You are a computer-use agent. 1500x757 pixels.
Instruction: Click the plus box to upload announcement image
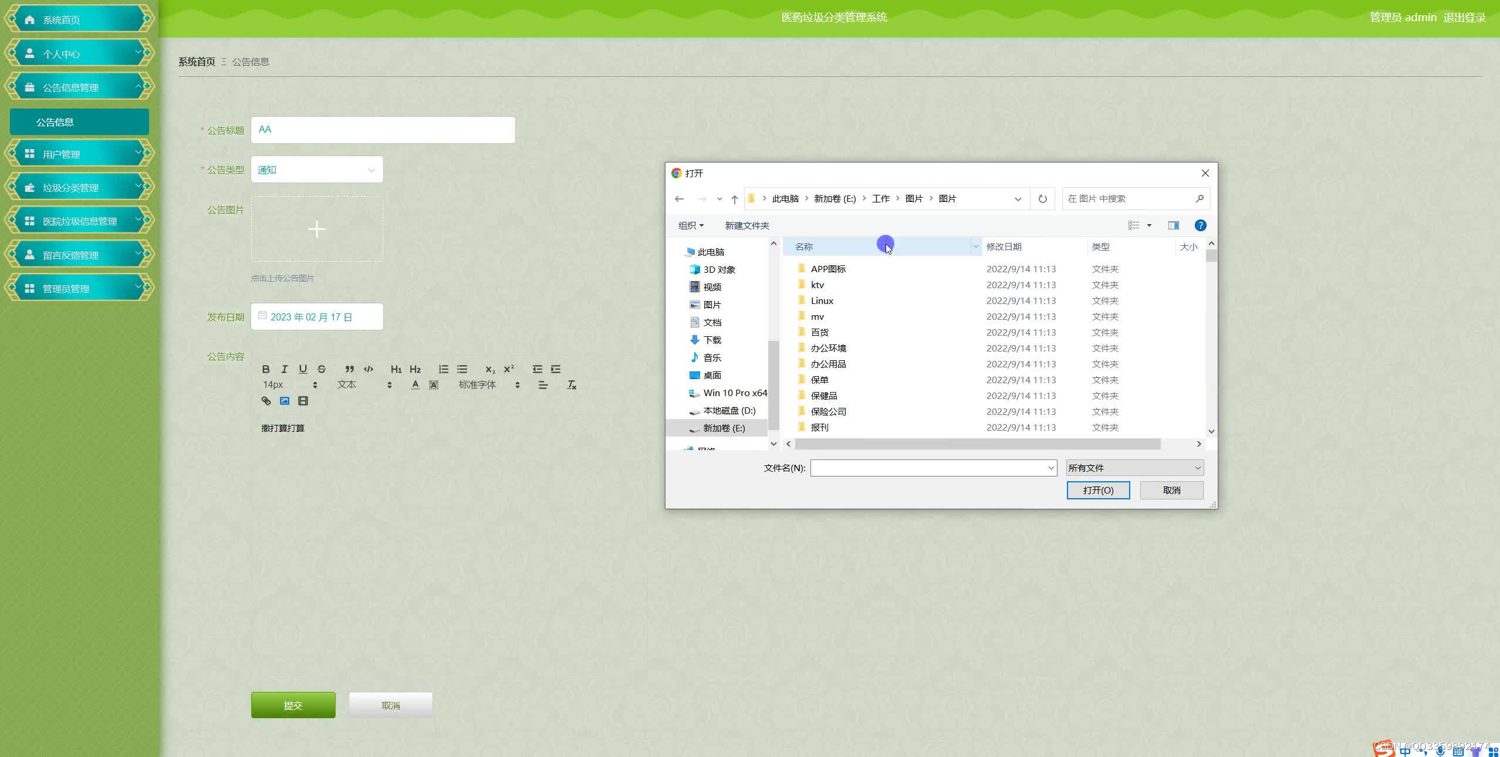point(317,229)
